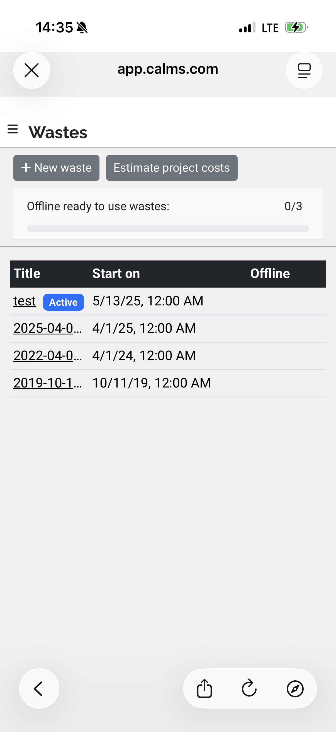Tap the browser back arrow
Viewport: 336px width, 732px height.
pyautogui.click(x=39, y=688)
